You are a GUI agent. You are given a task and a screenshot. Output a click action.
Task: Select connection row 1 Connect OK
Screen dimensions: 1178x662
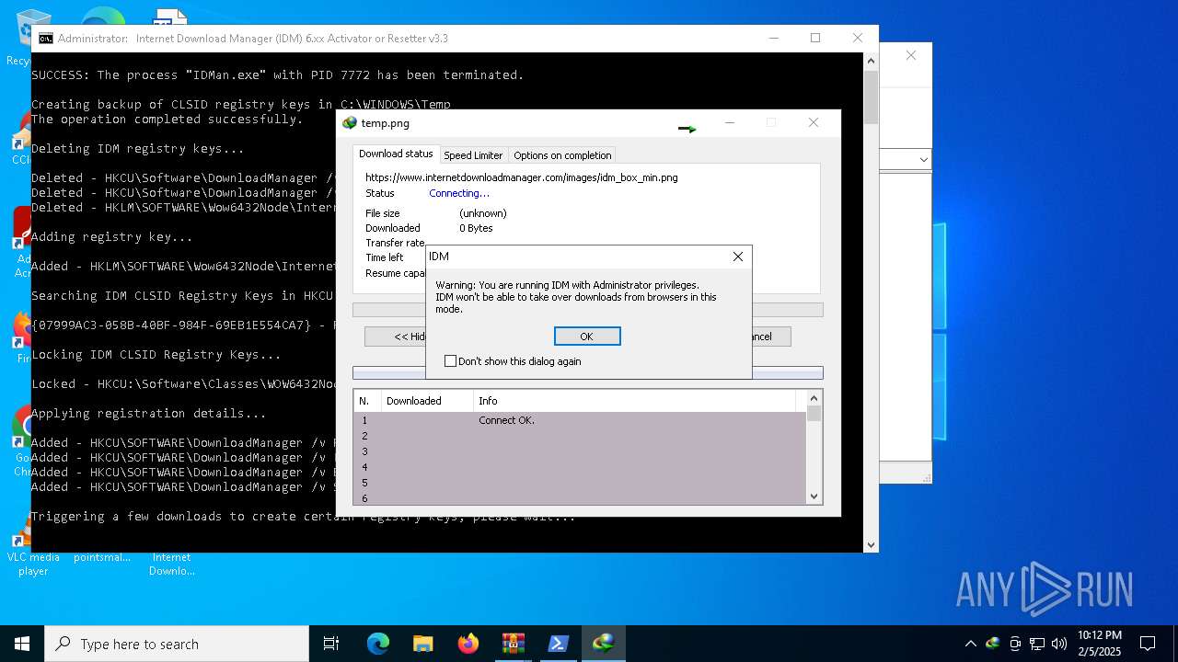click(x=580, y=420)
